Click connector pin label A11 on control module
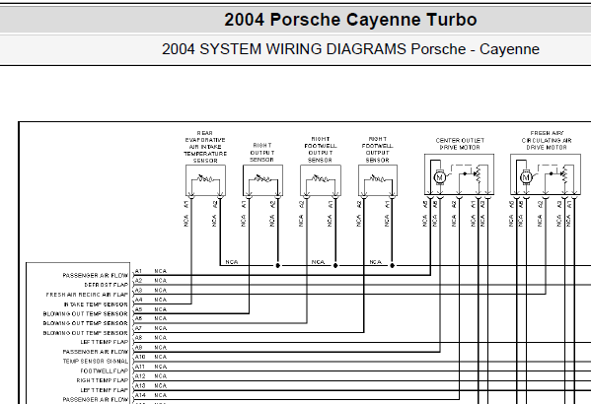This screenshot has width=591, height=404. 140,367
